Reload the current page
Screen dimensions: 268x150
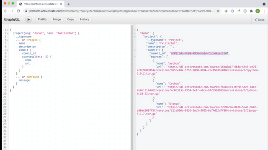point(18,11)
